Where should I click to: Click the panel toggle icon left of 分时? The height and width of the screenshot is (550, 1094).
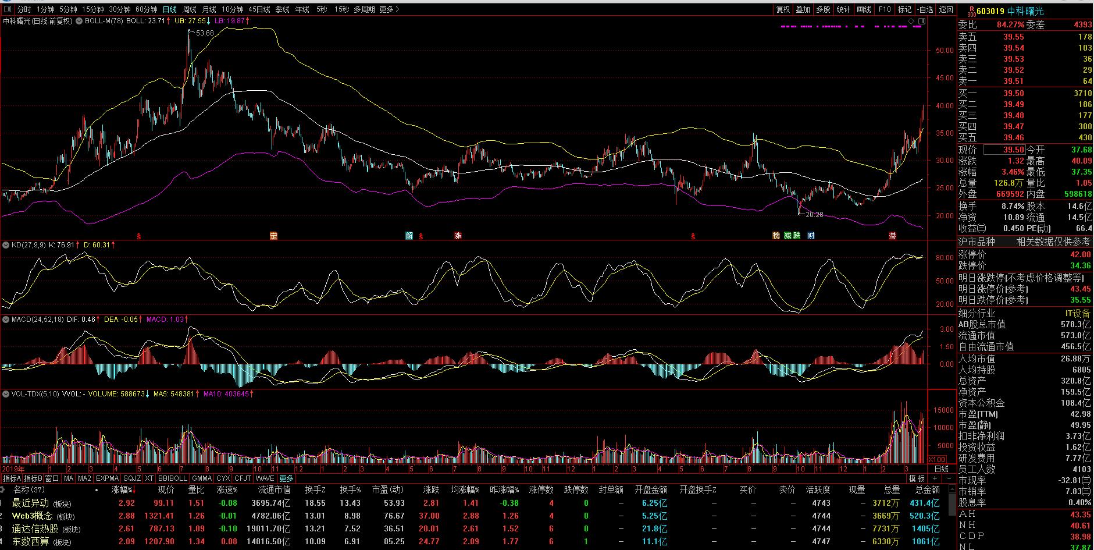pos(8,9)
